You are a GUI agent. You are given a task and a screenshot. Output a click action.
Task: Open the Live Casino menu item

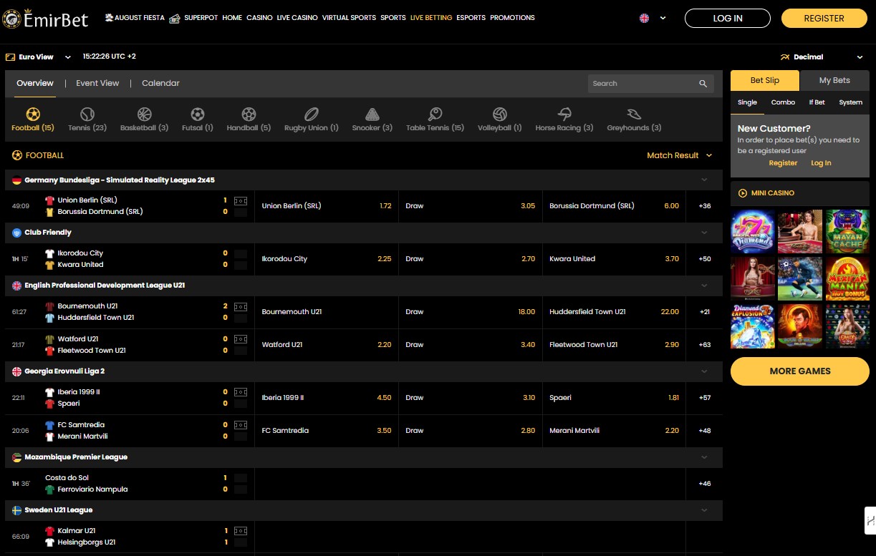coord(297,18)
